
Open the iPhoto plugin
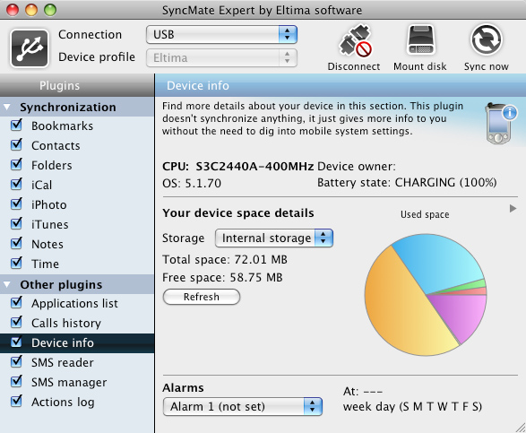point(77,204)
